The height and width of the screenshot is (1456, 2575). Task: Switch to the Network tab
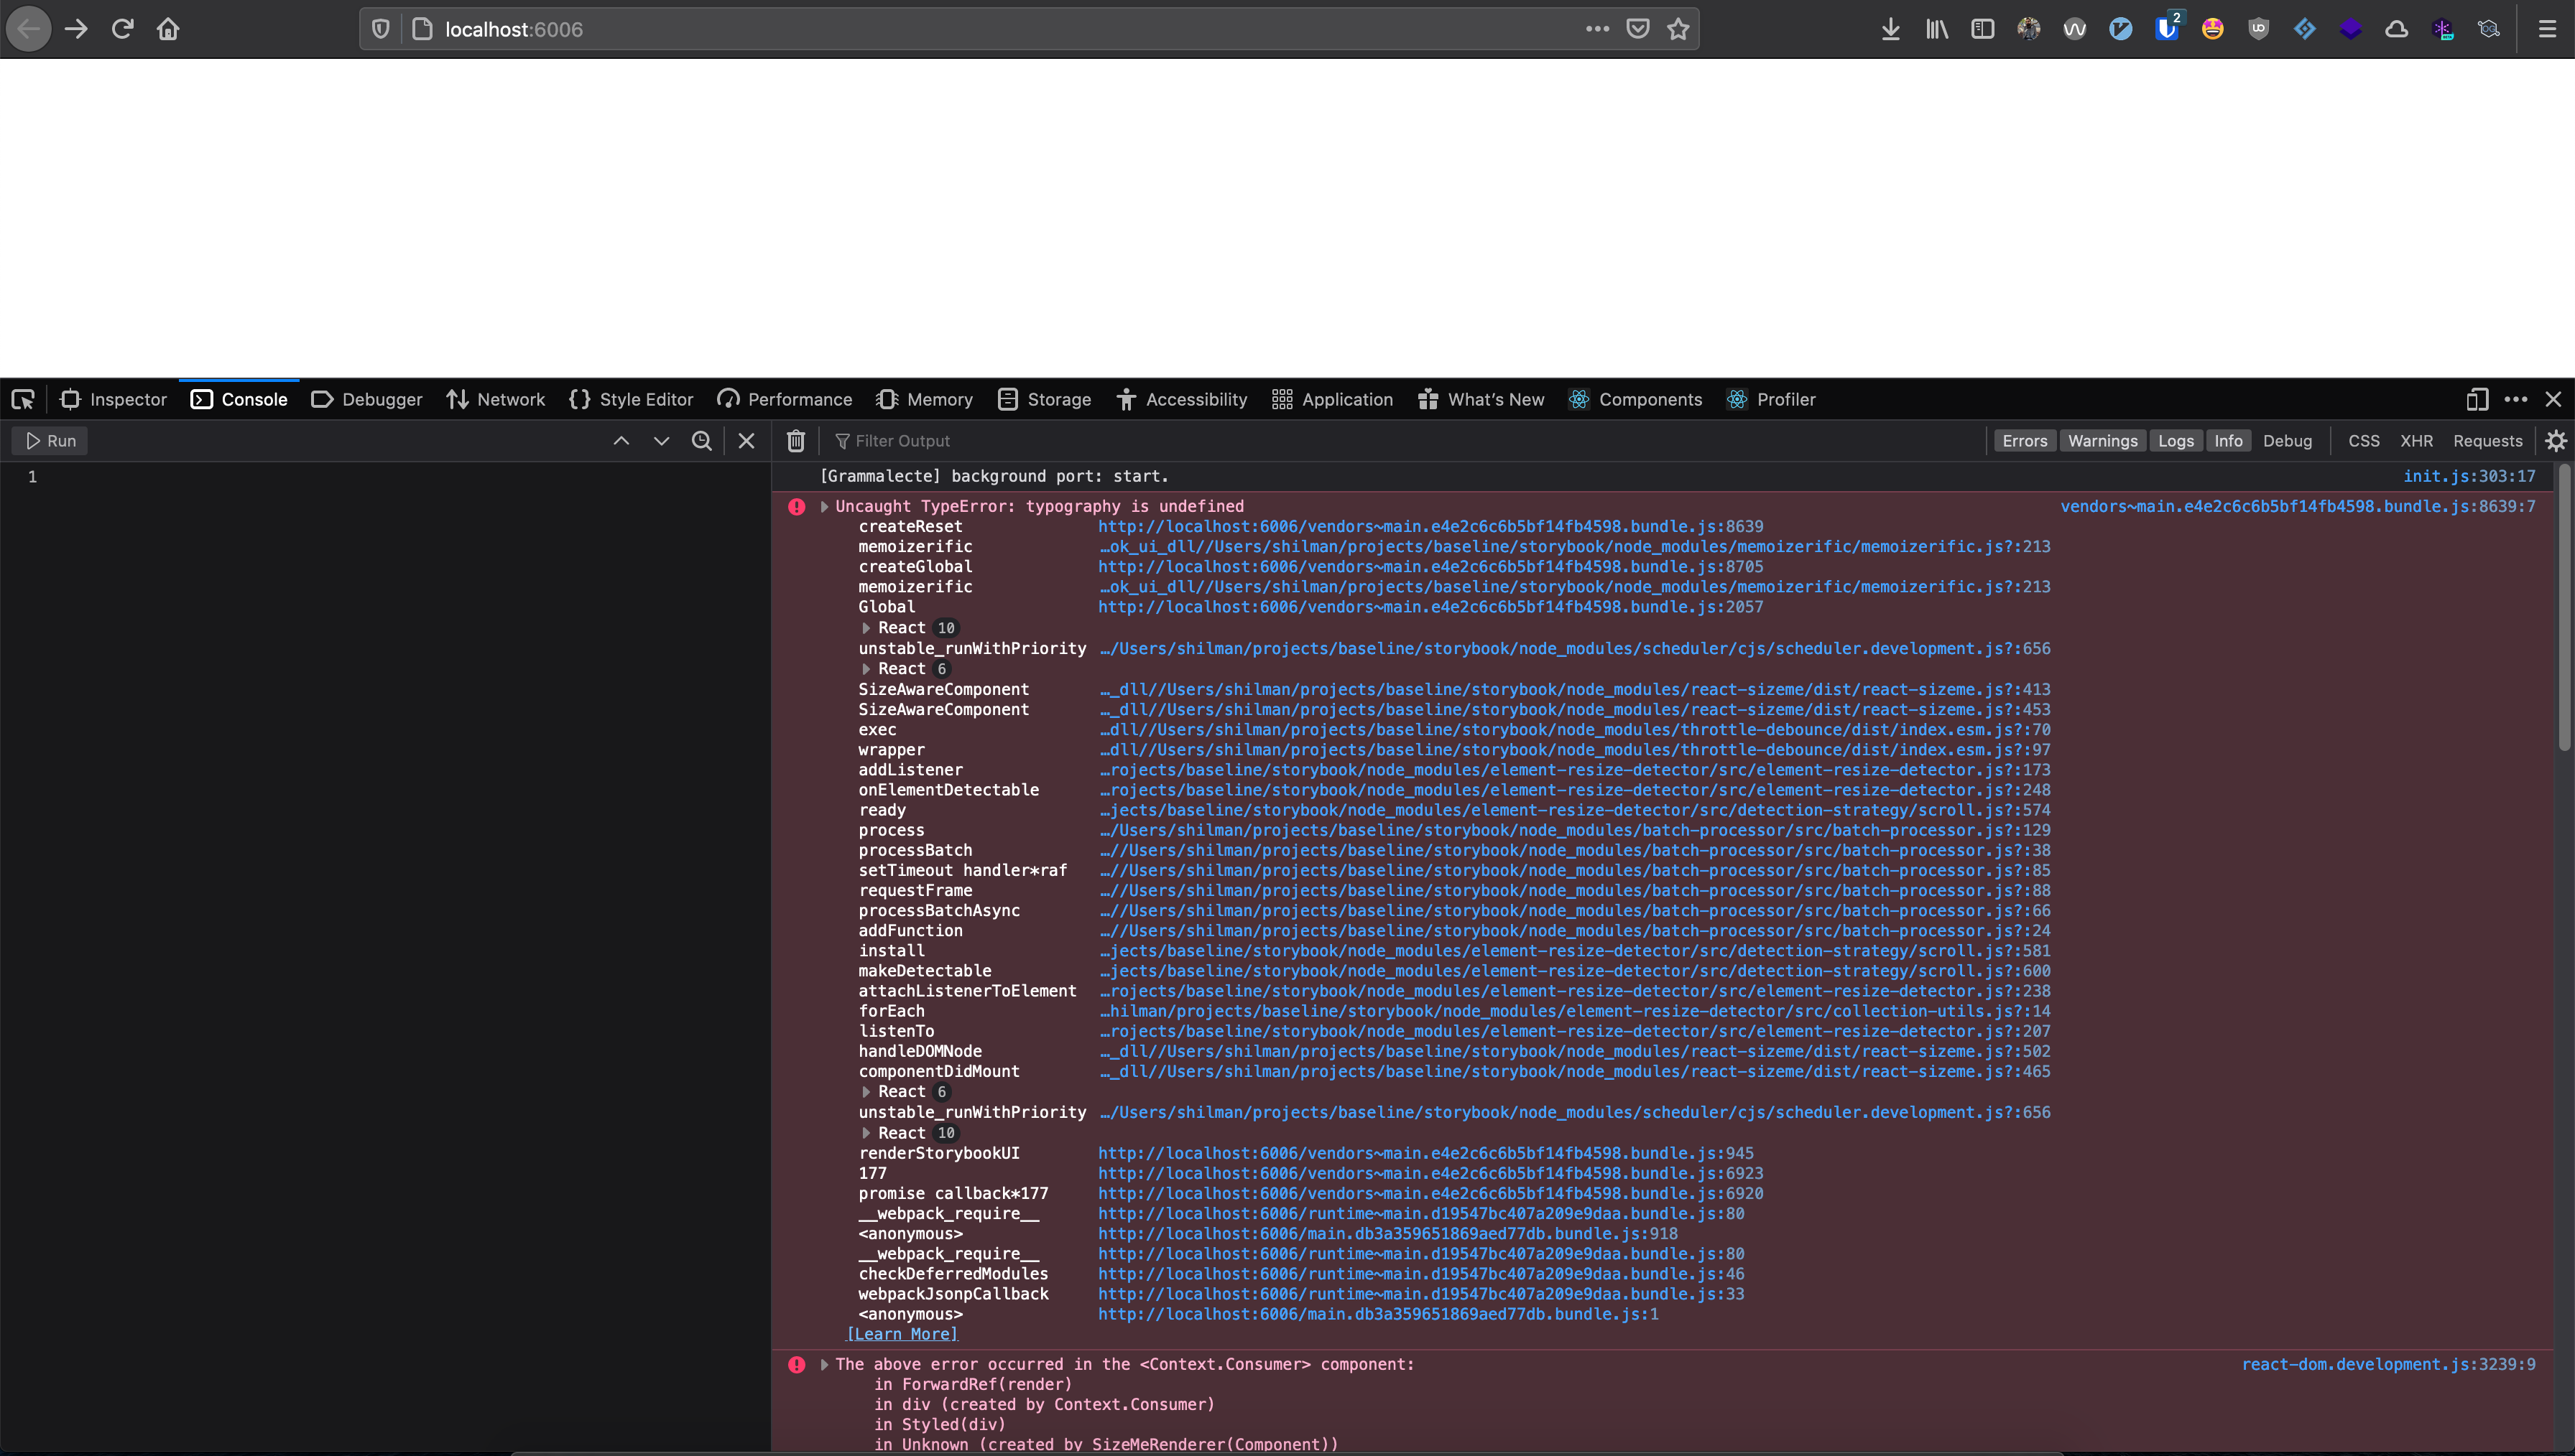point(496,399)
